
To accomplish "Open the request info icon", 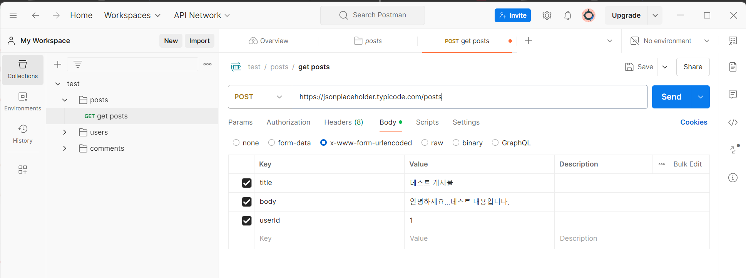I will (x=733, y=178).
